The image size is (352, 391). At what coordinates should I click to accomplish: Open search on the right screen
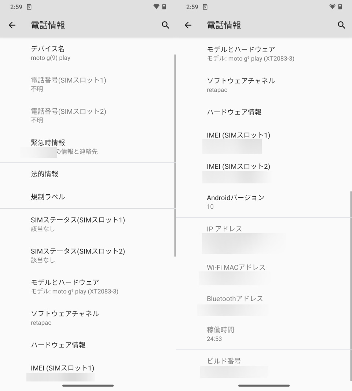point(341,25)
